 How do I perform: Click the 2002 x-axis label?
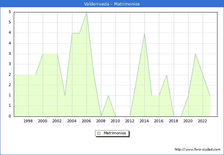pyautogui.click(x=57, y=121)
